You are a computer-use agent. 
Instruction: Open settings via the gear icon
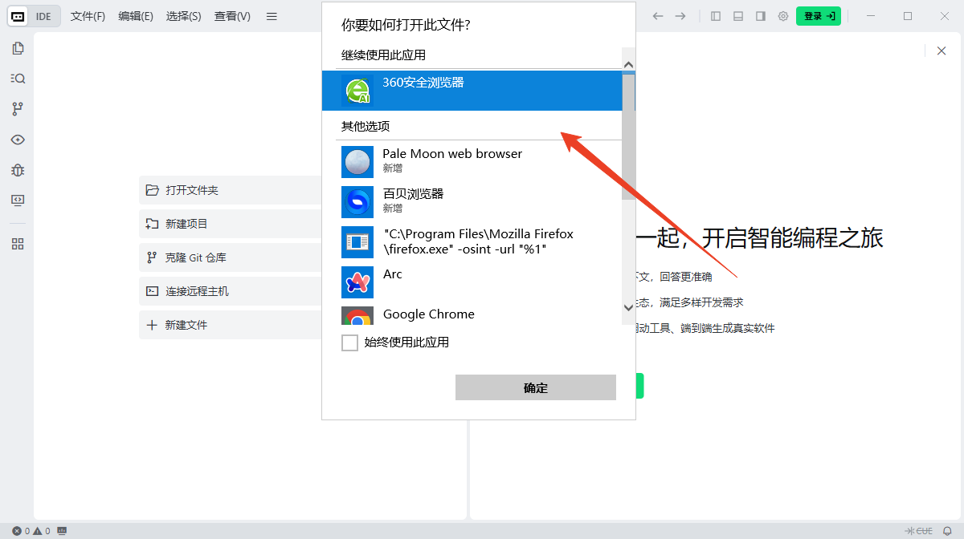click(782, 15)
